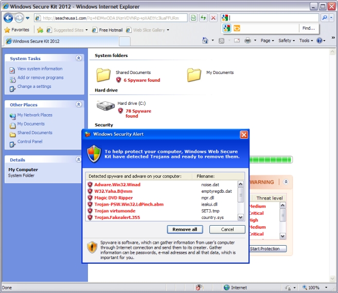Viewport: 338px width, 293px height.
Task: Click the Help question mark icon
Action: (319, 41)
